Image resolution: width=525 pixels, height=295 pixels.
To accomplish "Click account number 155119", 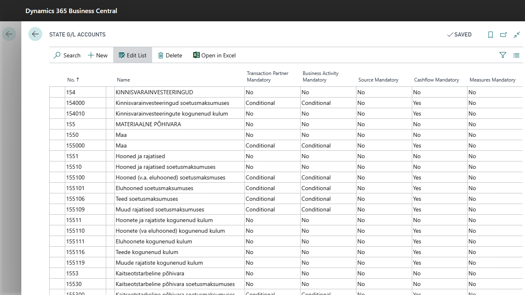I will click(85, 263).
